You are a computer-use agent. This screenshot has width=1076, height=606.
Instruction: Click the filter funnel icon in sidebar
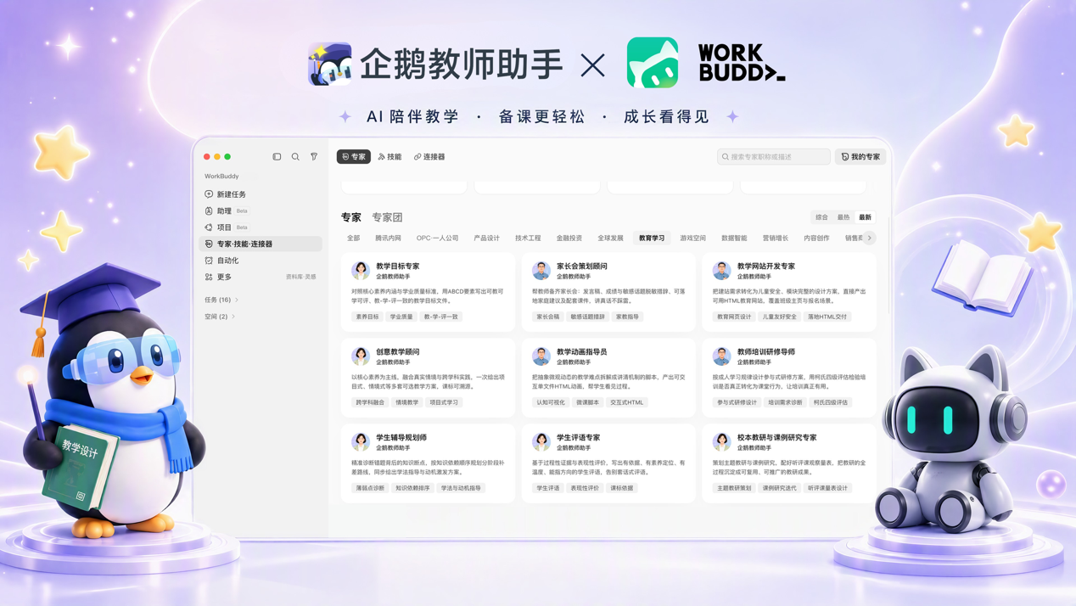[314, 157]
